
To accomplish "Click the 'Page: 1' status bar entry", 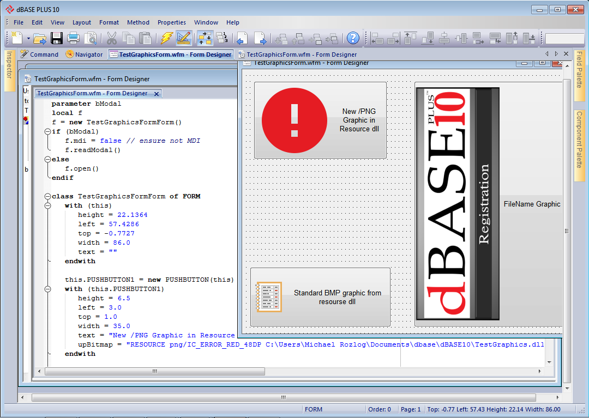I will tap(411, 409).
